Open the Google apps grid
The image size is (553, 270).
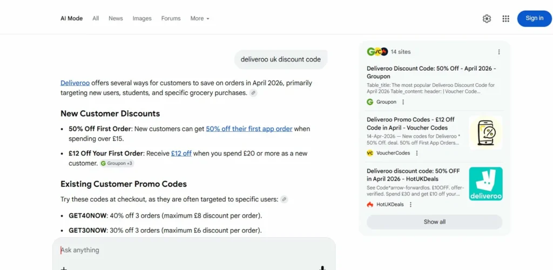[x=505, y=19]
